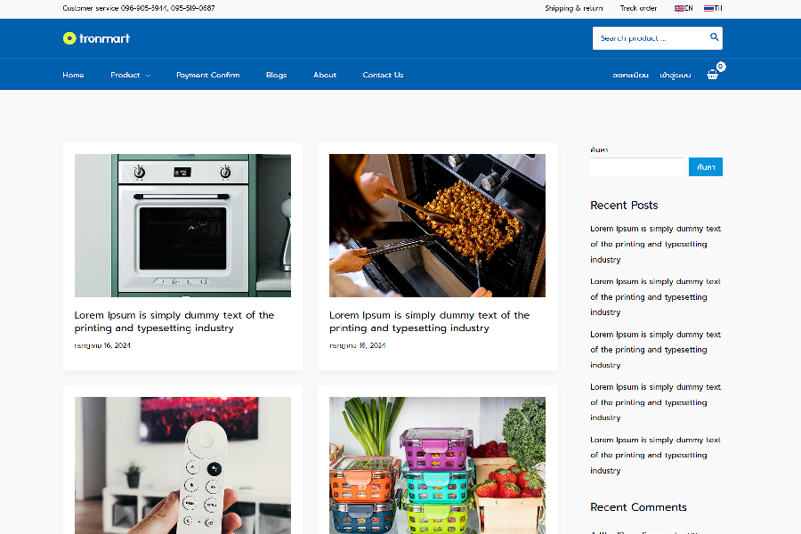Switch language using the EN flag
This screenshot has height=534, width=801.
(x=683, y=8)
